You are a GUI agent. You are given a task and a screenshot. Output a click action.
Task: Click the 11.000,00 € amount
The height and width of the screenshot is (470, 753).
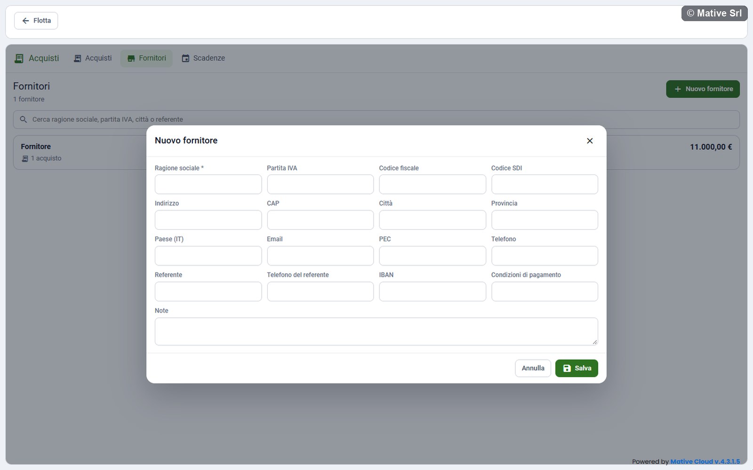pos(711,147)
